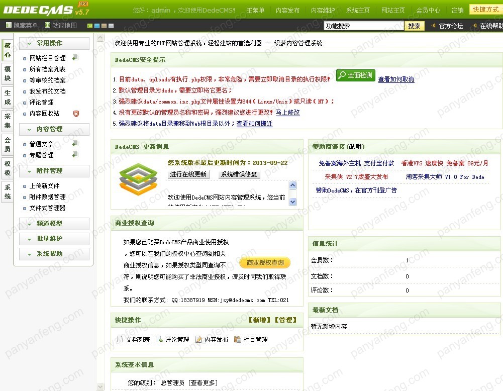Image resolution: width=503 pixels, height=391 pixels.
Task: Switch to the 会员 side tab
Action: 8,145
